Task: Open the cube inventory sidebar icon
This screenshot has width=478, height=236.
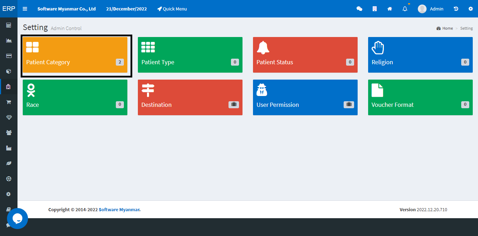Action: [9, 71]
